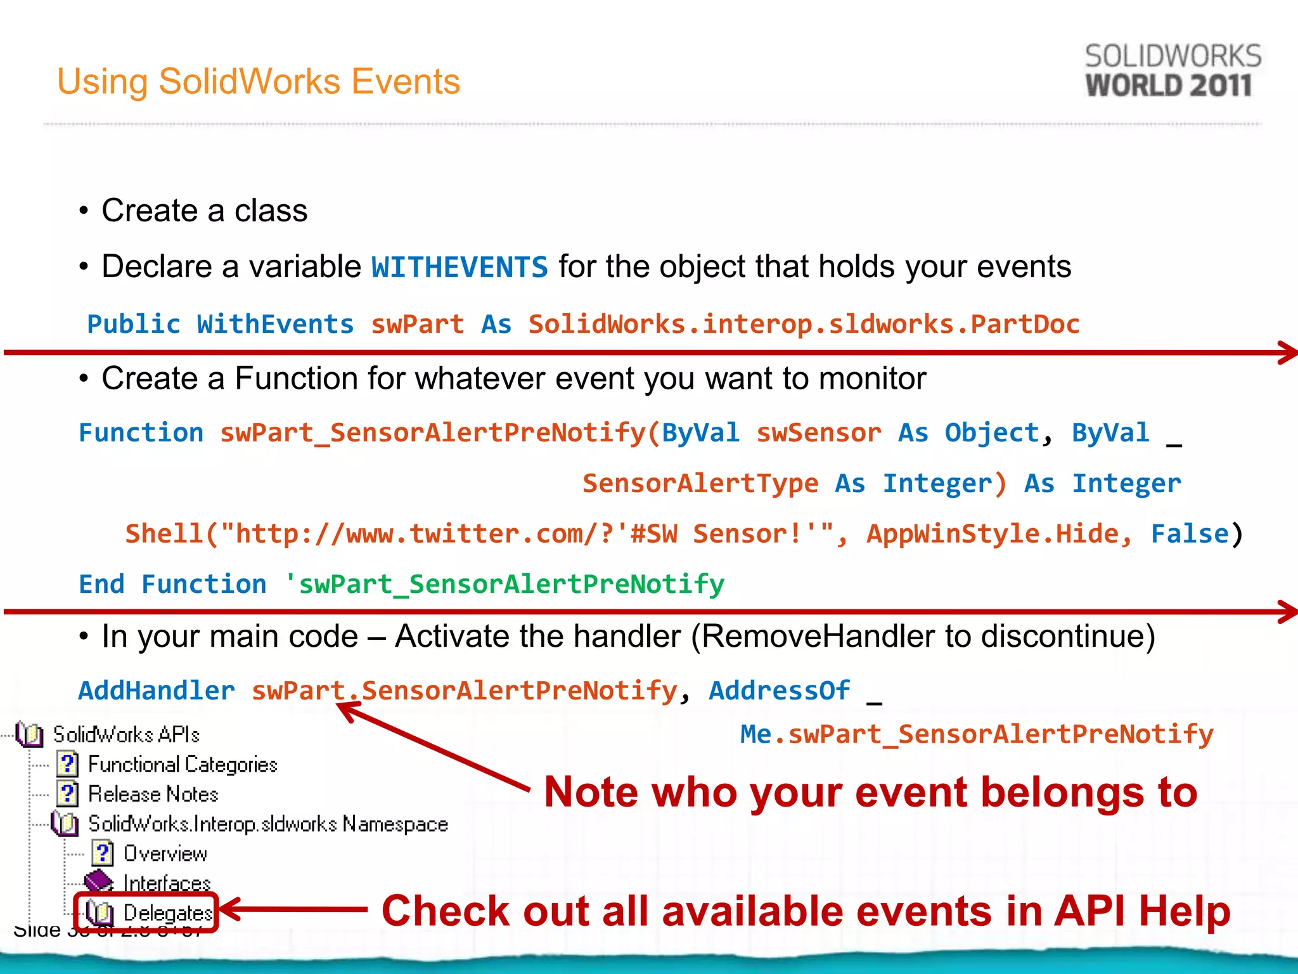Click the question-mark icon next to Functional Categories
This screenshot has height=974, width=1298.
[67, 764]
